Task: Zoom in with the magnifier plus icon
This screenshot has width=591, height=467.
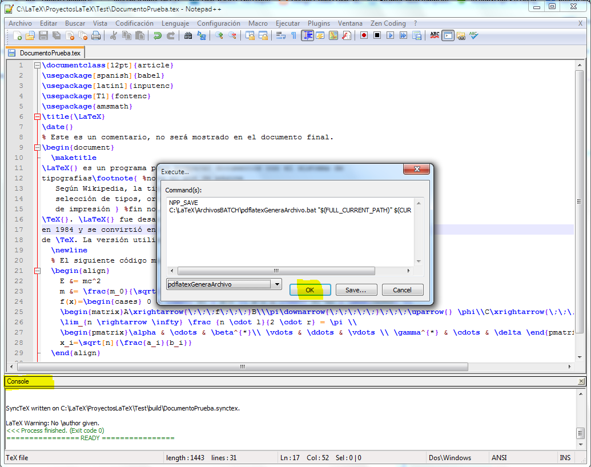Action: (x=219, y=36)
